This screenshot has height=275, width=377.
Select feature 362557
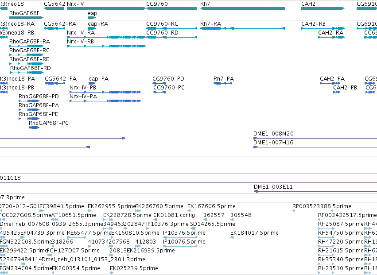coord(205,220)
